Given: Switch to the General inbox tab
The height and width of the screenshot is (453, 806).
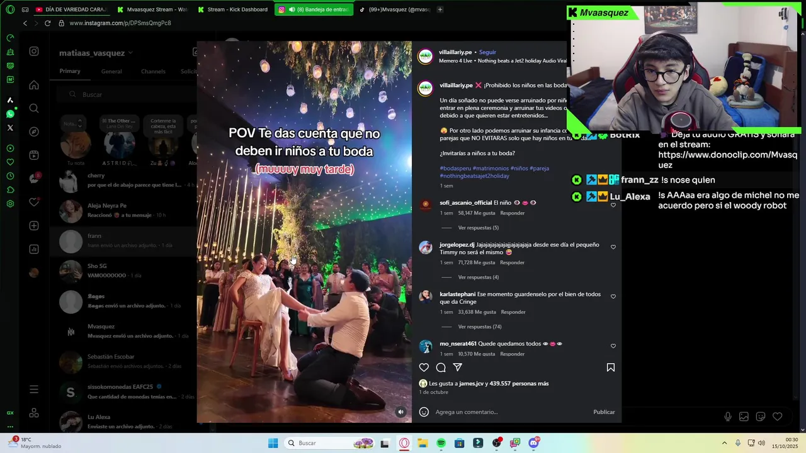Looking at the screenshot, I should pyautogui.click(x=111, y=72).
